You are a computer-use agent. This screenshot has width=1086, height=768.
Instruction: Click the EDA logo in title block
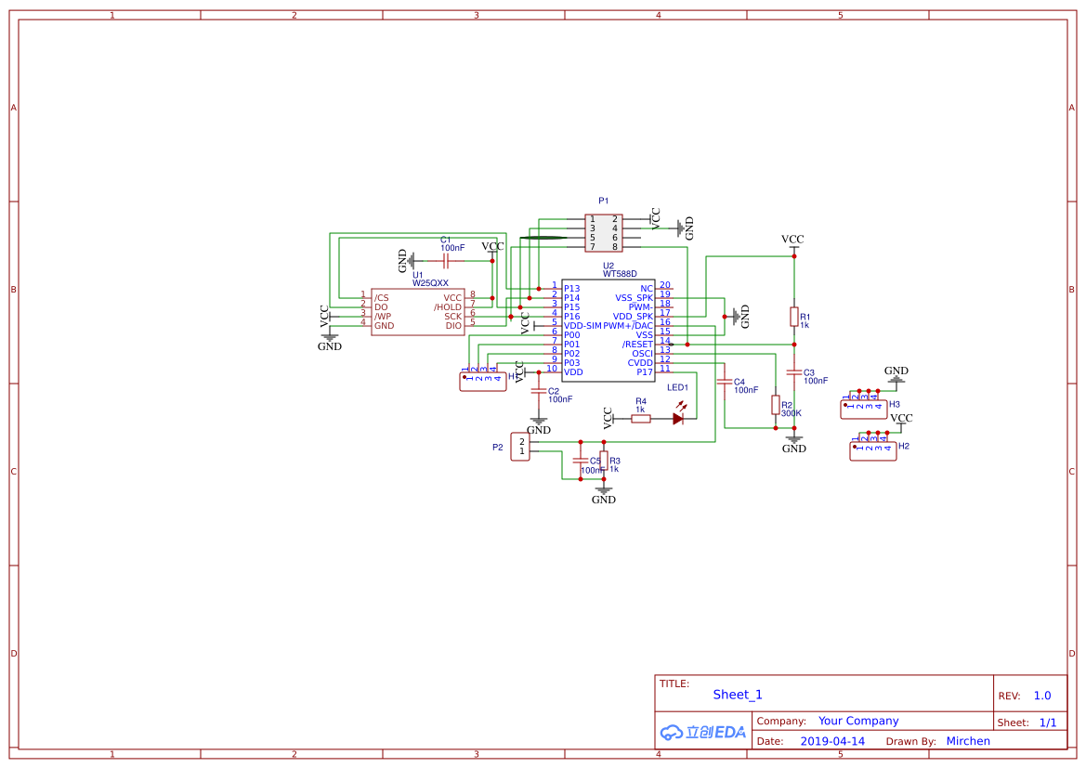703,732
